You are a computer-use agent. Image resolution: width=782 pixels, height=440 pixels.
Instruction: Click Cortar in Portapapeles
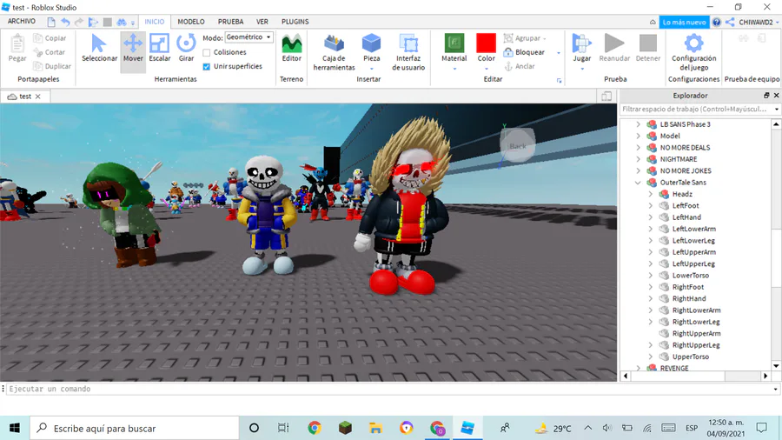pos(50,52)
